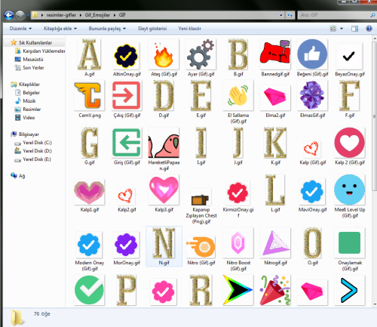Select Kalp 2 (Gif).gif heart circle icon

350,143
